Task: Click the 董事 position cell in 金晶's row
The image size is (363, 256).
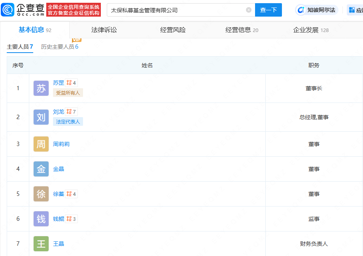Action: [314, 169]
